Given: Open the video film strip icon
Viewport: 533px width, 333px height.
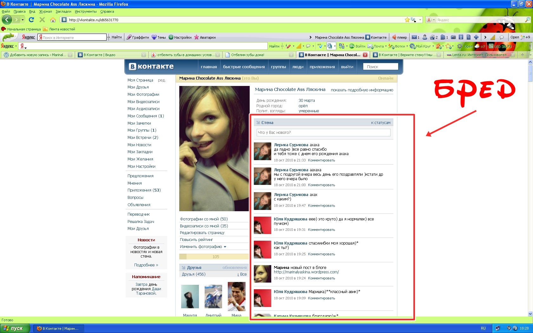Looking at the screenshot, I should coord(461,37).
